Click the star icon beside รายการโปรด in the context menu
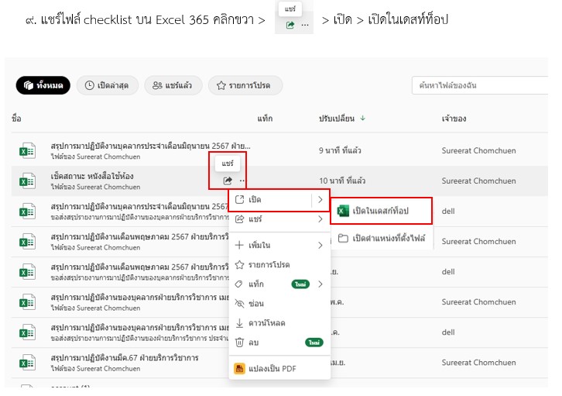The image size is (562, 396). pyautogui.click(x=240, y=265)
